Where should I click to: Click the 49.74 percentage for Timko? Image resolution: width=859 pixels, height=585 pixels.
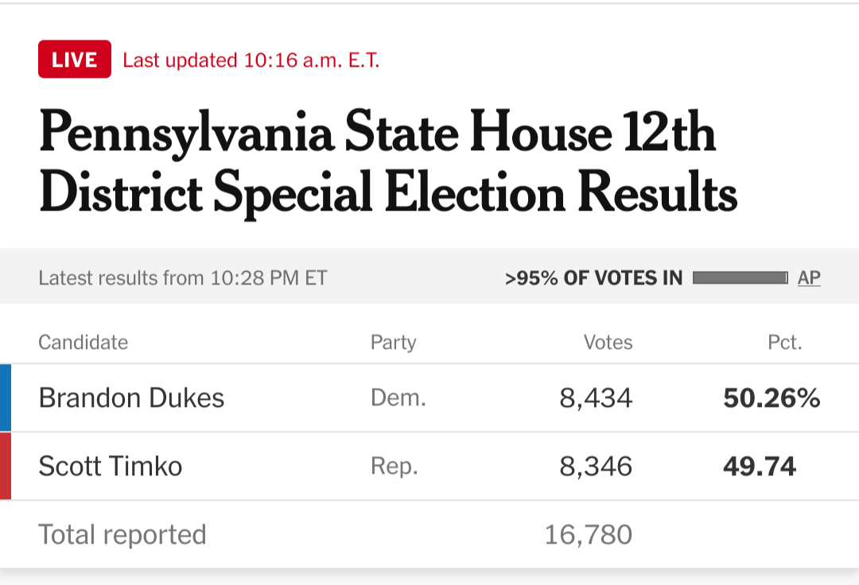point(760,467)
